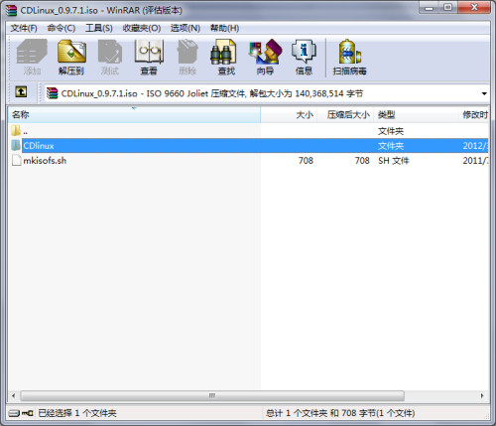Click the WinRAR title bar app icon

pos(11,10)
